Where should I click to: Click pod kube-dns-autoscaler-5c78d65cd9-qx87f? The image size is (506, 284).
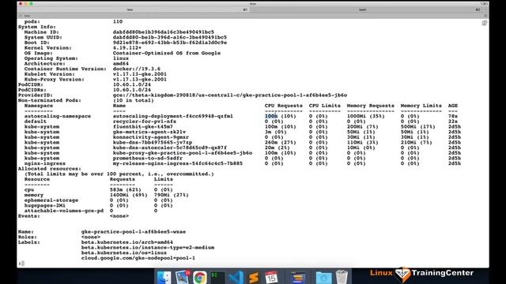tap(170, 148)
